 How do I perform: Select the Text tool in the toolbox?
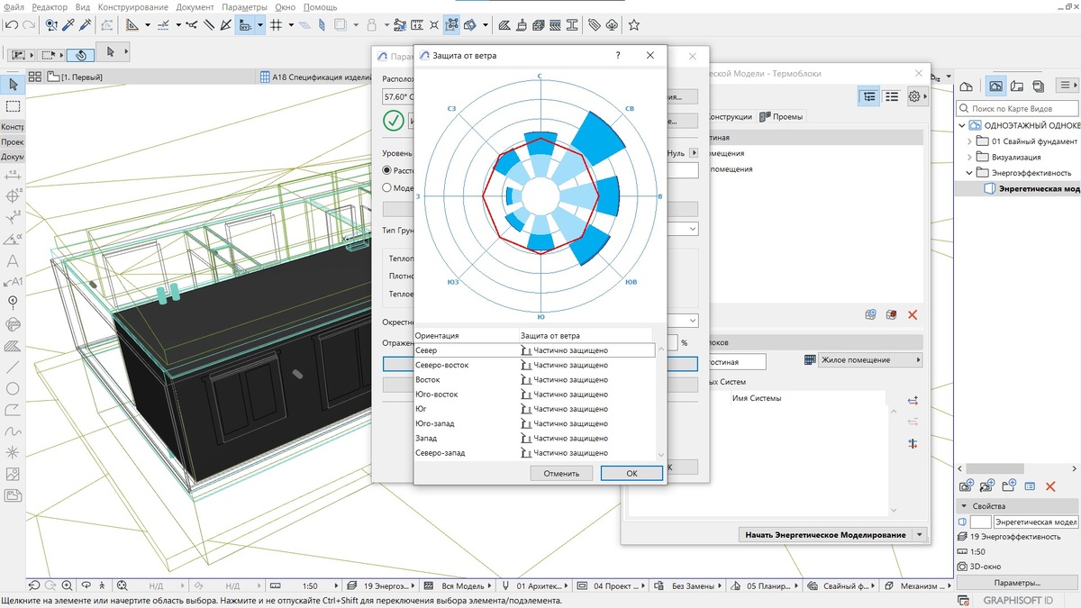pyautogui.click(x=13, y=260)
